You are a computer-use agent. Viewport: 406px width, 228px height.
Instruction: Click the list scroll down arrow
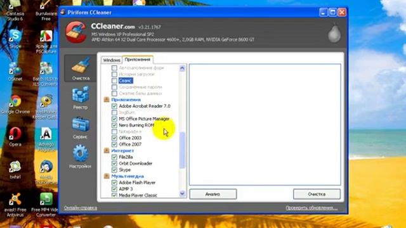[182, 193]
